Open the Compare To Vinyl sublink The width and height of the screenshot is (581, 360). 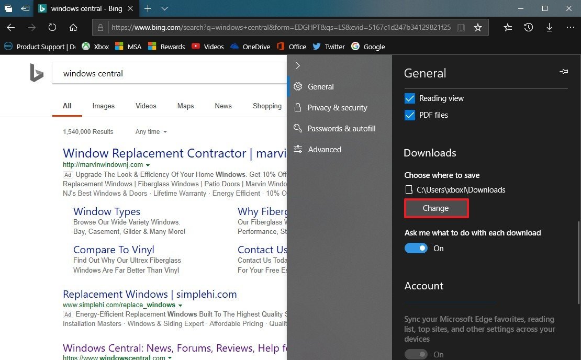coord(114,250)
